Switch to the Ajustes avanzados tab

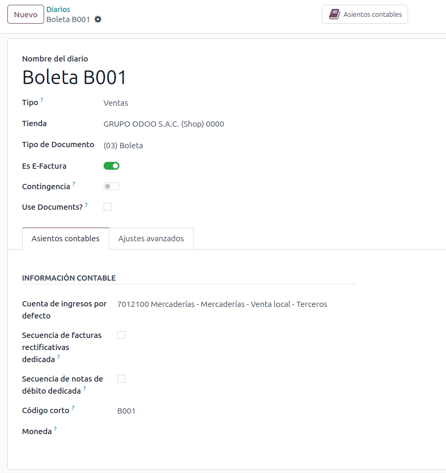[151, 239]
